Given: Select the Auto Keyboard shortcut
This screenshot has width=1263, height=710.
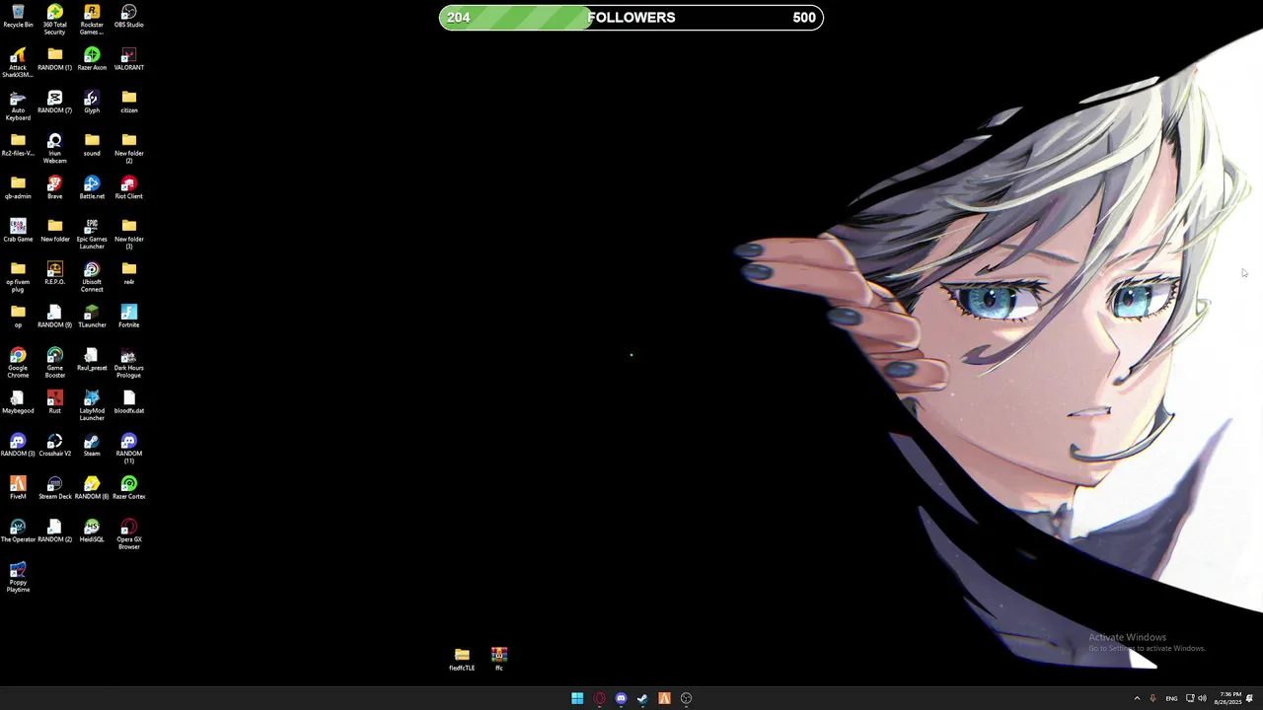Looking at the screenshot, I should point(18,106).
